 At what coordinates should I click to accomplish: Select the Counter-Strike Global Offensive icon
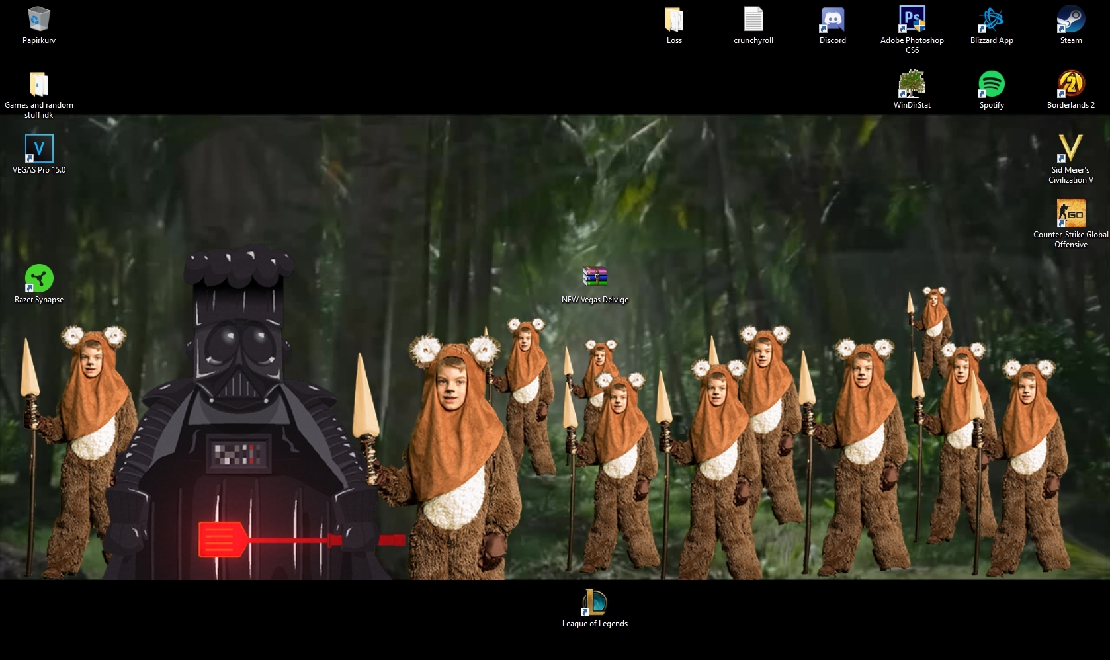(x=1071, y=214)
